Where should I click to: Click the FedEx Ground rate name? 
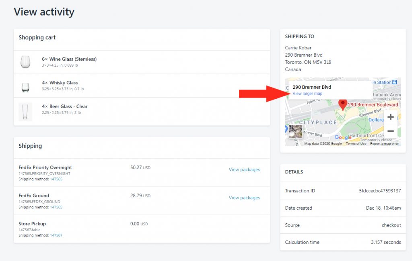pyautogui.click(x=34, y=196)
